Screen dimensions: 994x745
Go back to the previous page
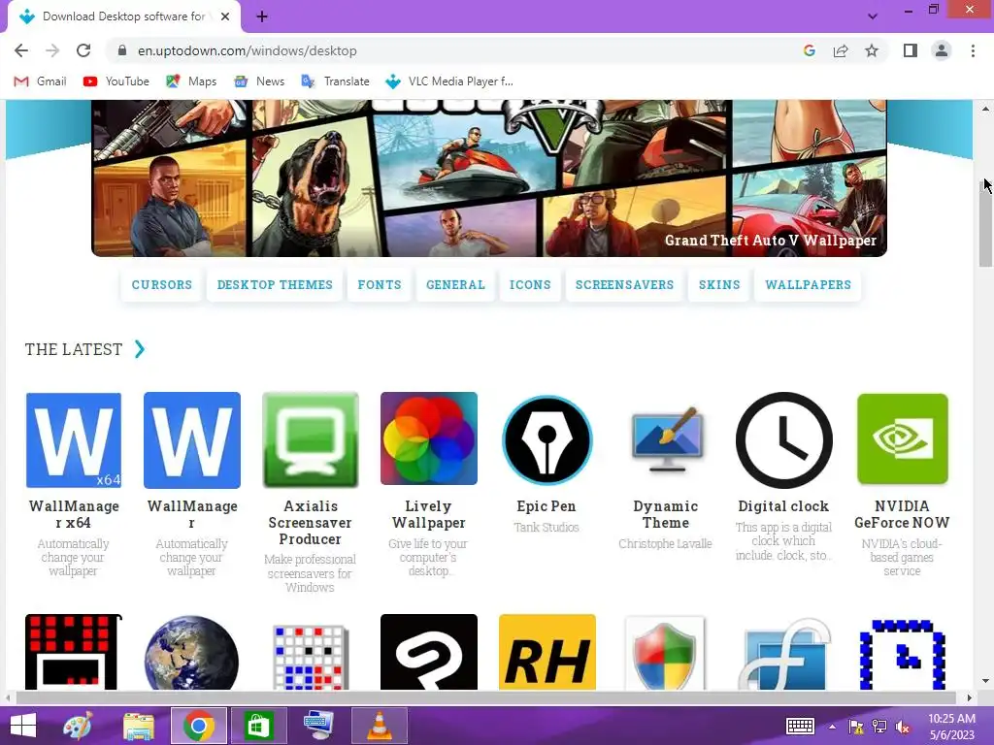(x=21, y=50)
